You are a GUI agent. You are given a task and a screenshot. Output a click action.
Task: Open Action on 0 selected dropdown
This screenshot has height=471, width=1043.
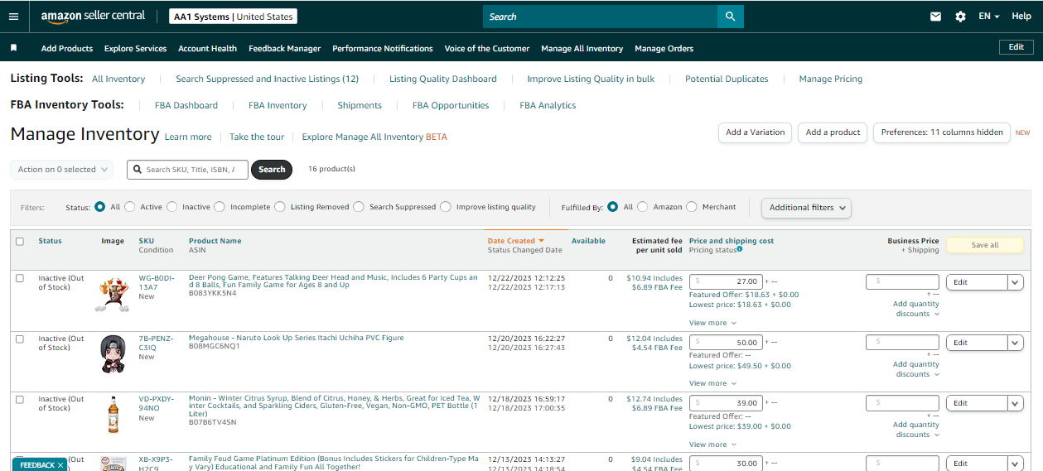coord(62,170)
